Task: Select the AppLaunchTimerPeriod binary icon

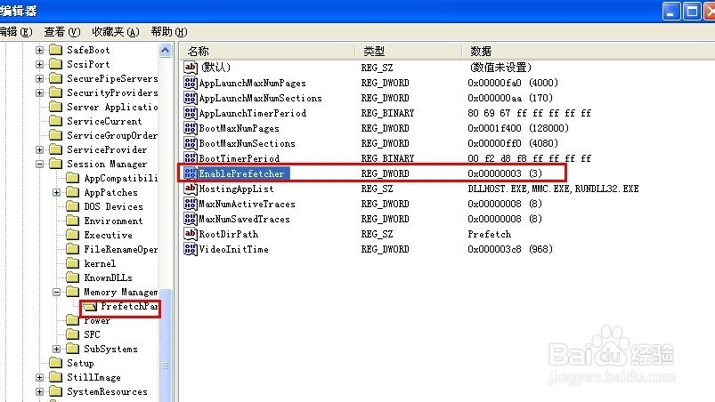Action: click(191, 113)
